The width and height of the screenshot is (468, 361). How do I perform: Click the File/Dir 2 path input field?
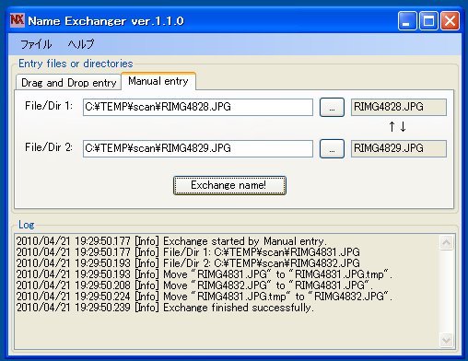(198, 148)
